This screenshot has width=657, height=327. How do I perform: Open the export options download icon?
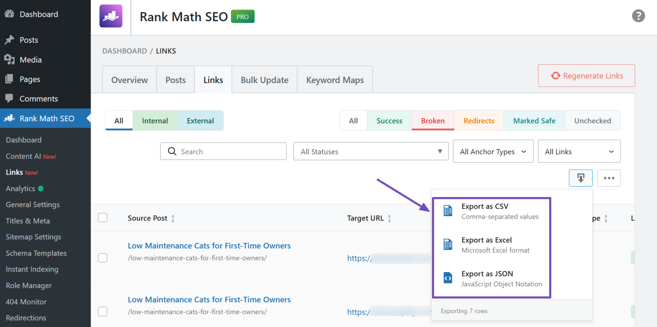coord(581,178)
